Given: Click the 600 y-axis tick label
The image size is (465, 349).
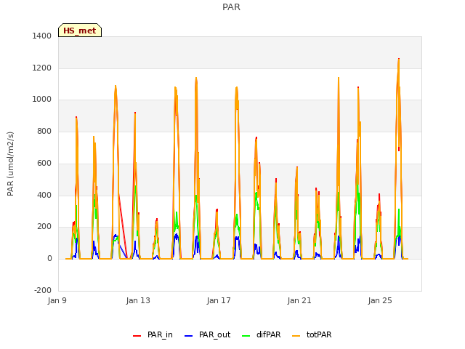Looking at the screenshot, I should [x=44, y=163].
